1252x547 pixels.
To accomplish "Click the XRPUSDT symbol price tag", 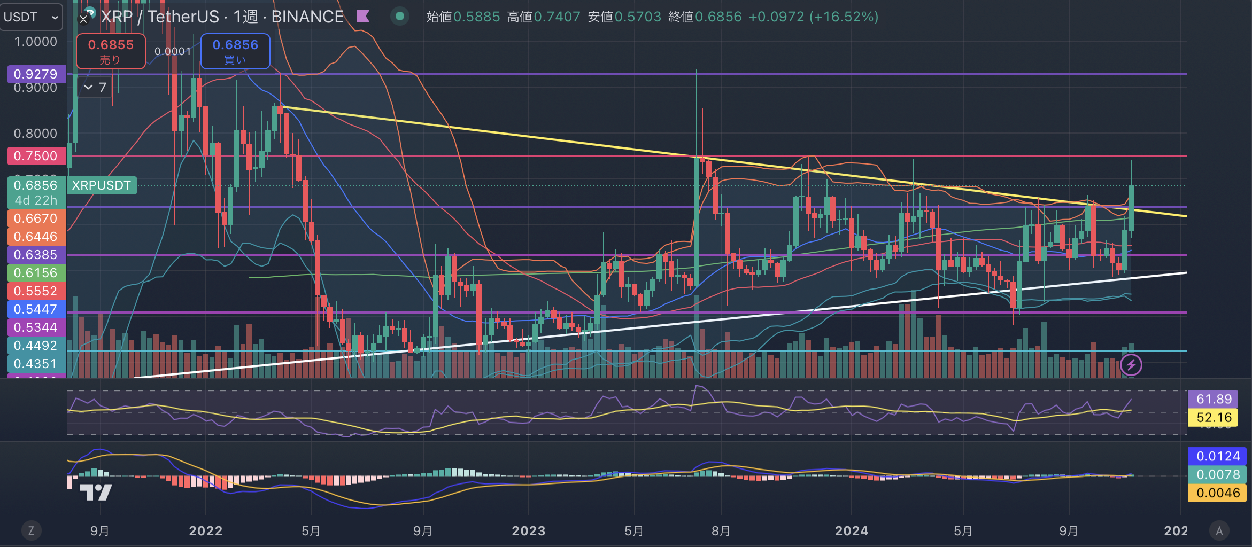I will (x=102, y=185).
